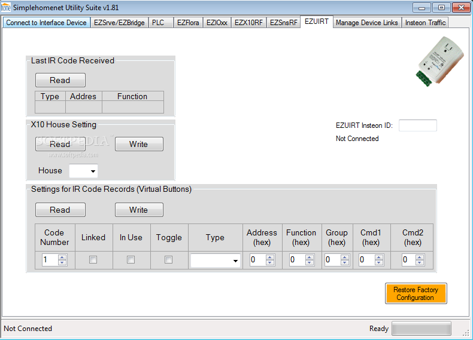Screen dimensions: 473x340
Task: Toggle the In Use checkbox
Action: 131,259
